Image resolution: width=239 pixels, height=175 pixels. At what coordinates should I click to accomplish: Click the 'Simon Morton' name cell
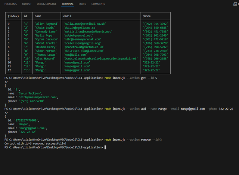pos(46,51)
